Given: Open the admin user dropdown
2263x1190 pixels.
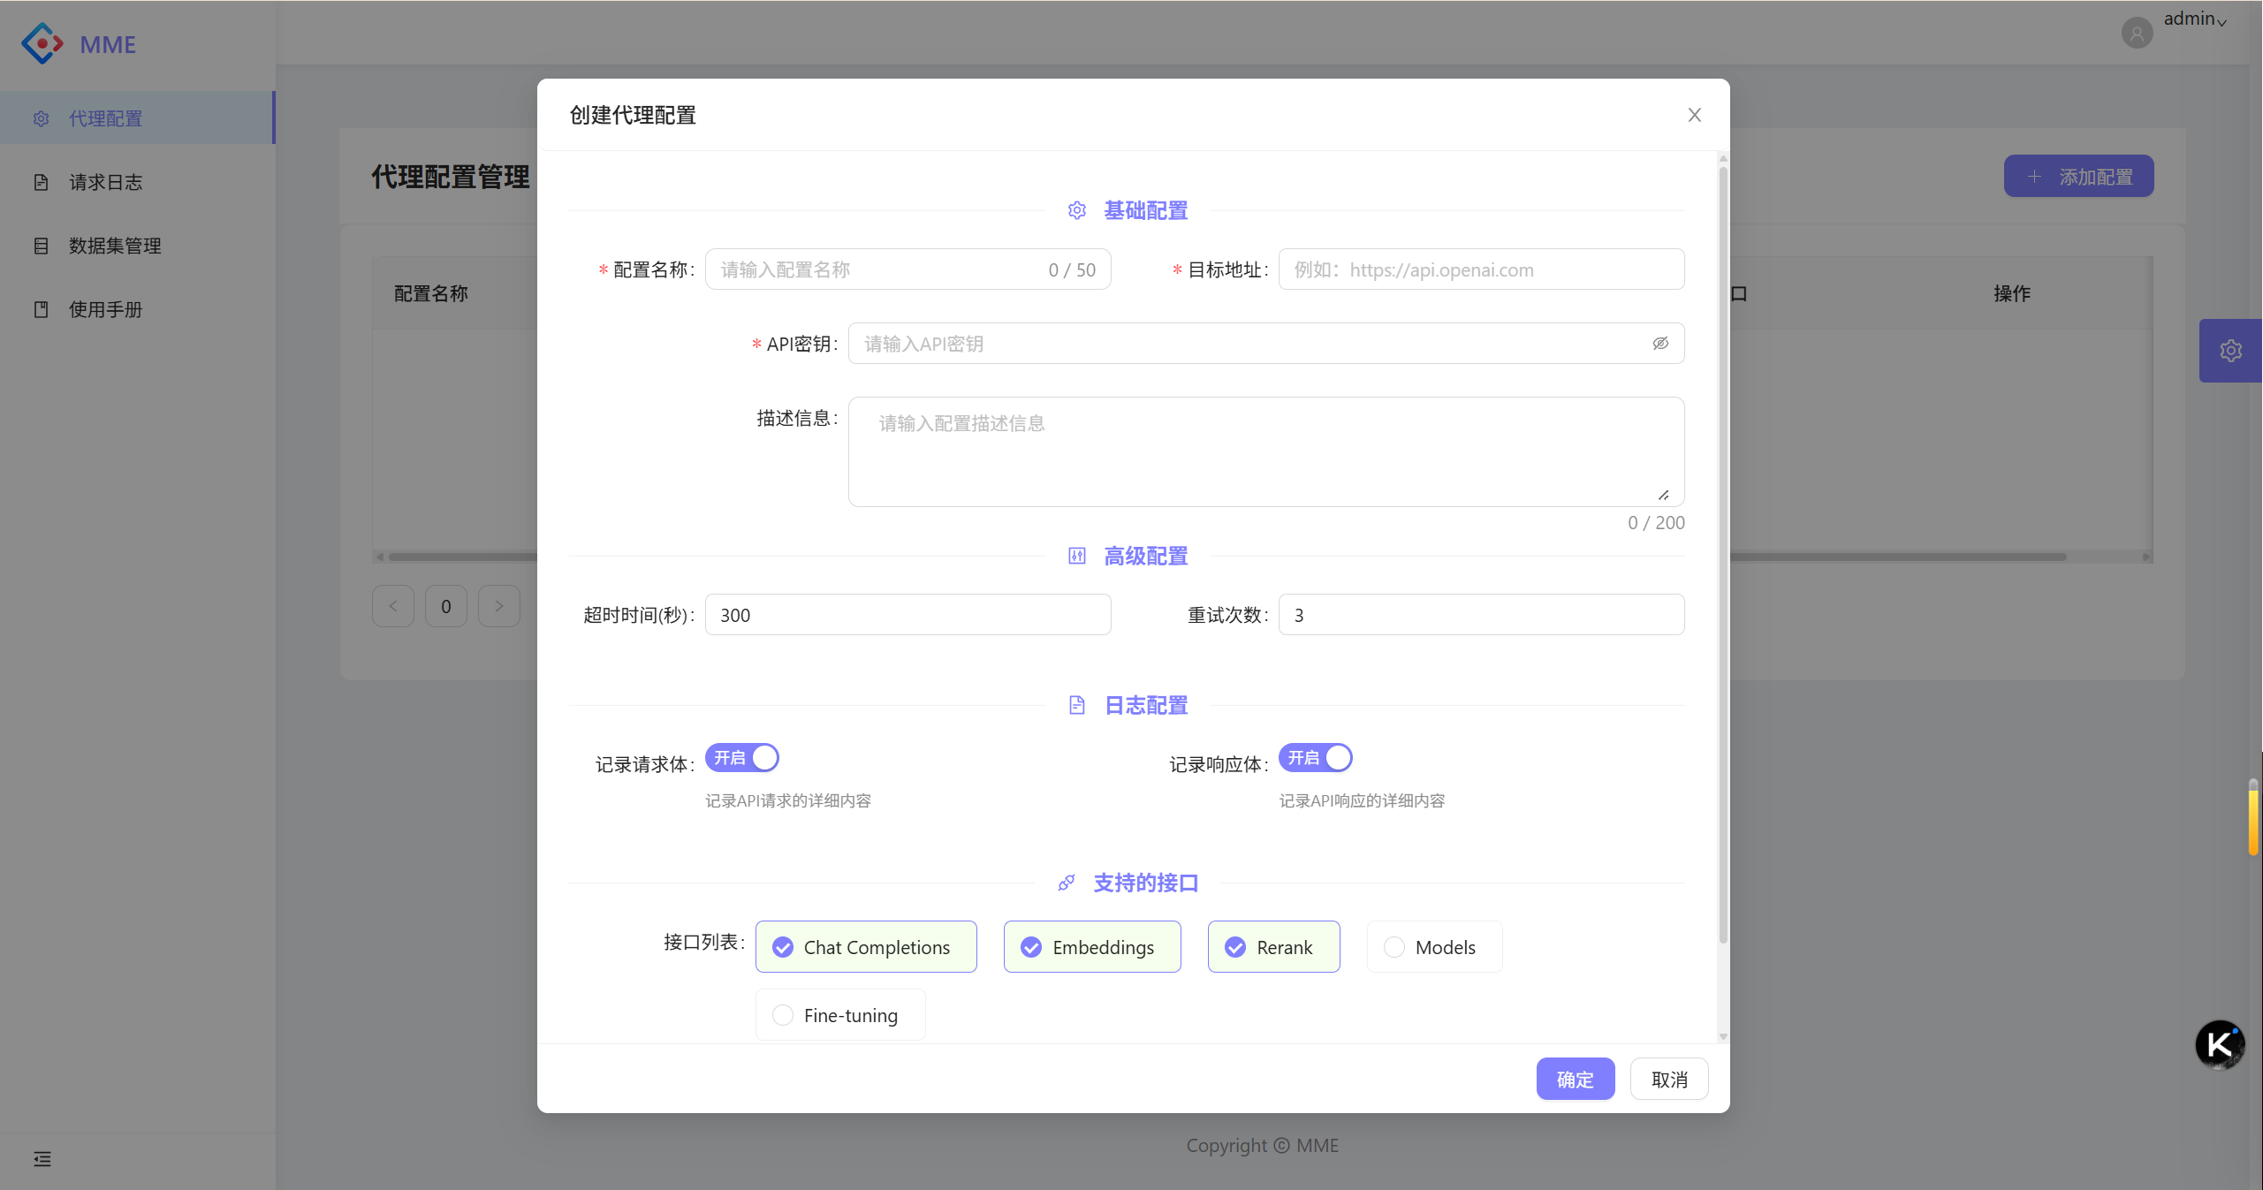Looking at the screenshot, I should 2195,19.
